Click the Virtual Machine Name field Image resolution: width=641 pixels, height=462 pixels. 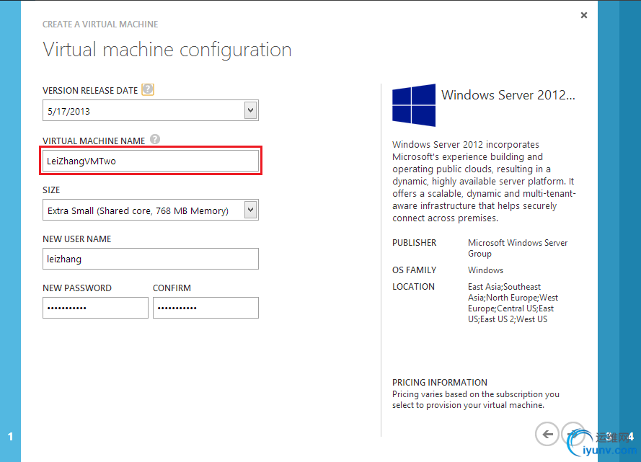point(150,161)
